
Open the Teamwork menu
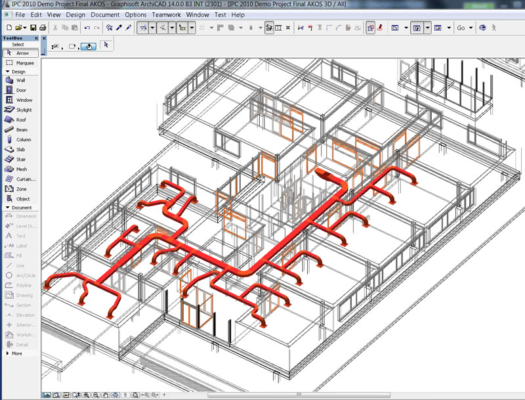point(167,14)
